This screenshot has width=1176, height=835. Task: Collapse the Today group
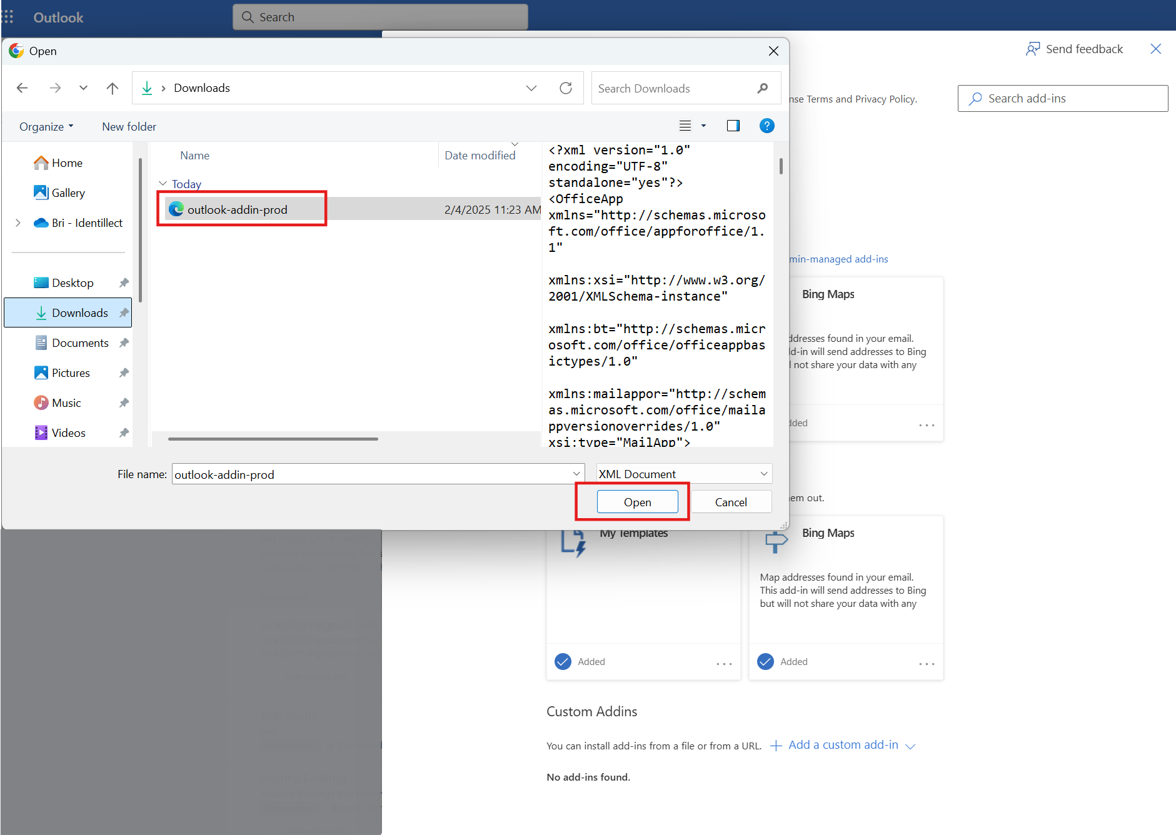pos(163,184)
